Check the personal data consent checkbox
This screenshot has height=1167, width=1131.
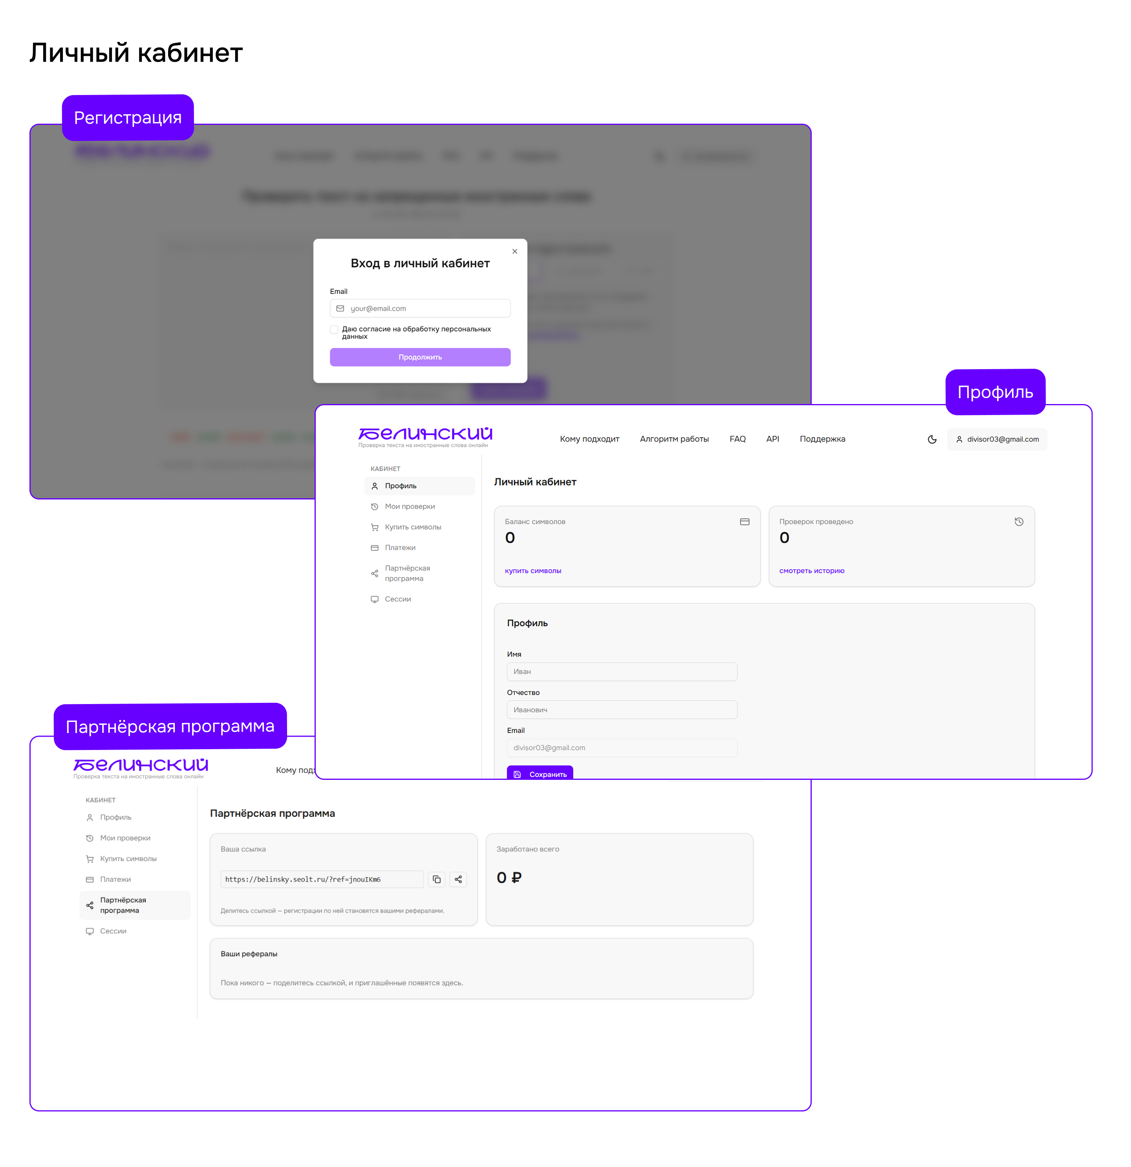334,329
